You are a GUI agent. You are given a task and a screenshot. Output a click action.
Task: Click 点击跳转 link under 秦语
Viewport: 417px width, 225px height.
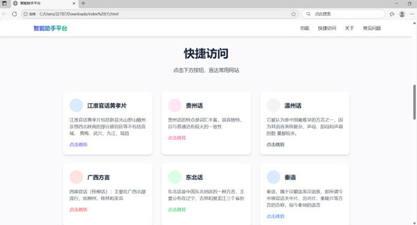275,216
